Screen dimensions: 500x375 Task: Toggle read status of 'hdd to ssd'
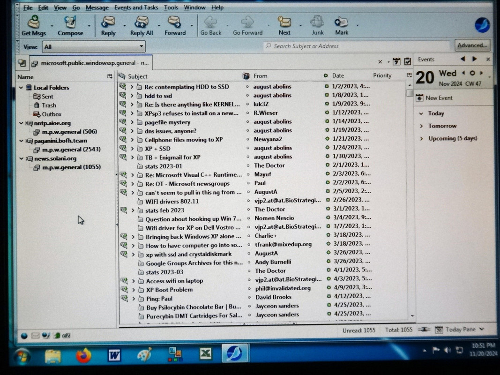point(247,95)
